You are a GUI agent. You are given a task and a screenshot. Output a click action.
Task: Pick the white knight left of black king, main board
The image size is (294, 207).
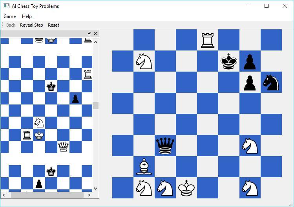click(144, 61)
